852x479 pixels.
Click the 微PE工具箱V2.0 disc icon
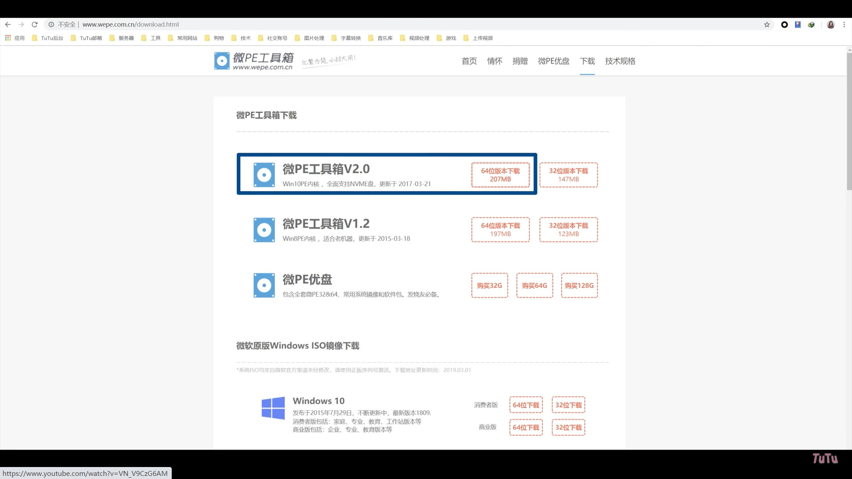click(x=264, y=175)
